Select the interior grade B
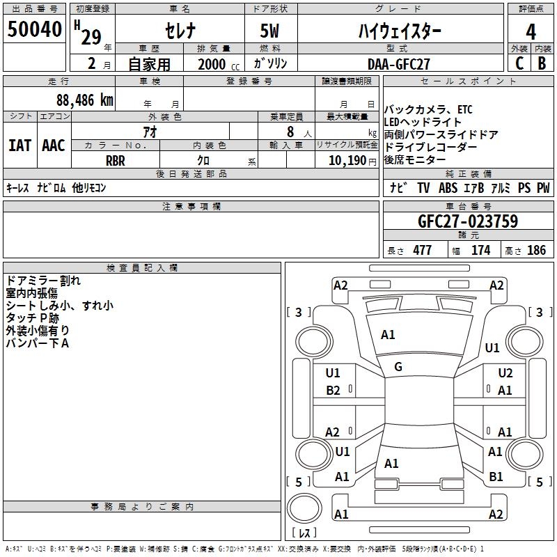557x557 pixels. pos(542,63)
